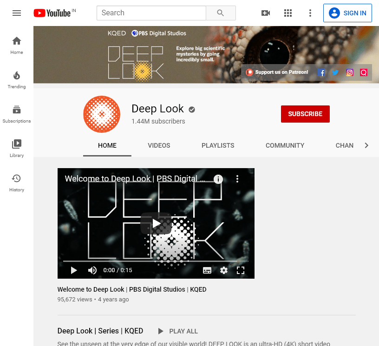Open the YouTube apps grid
Viewport: 379px width, 346px height.
pyautogui.click(x=288, y=13)
